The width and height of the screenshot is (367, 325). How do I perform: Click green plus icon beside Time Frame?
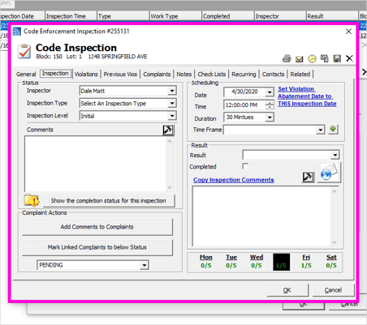(333, 129)
